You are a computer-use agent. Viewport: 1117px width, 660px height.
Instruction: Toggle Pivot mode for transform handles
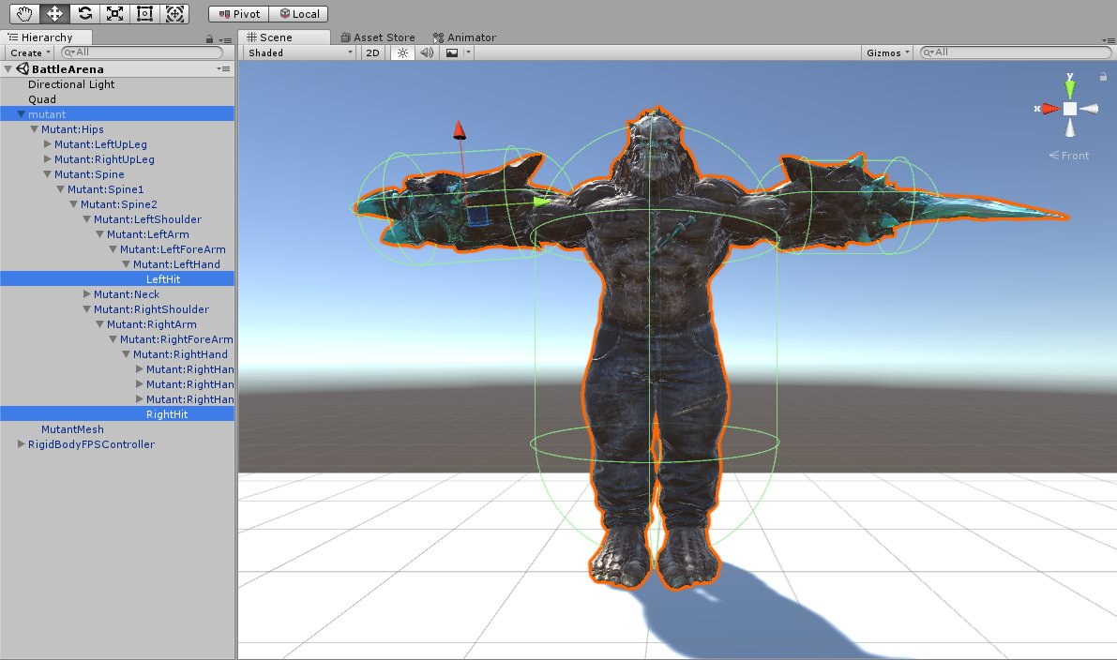[237, 13]
